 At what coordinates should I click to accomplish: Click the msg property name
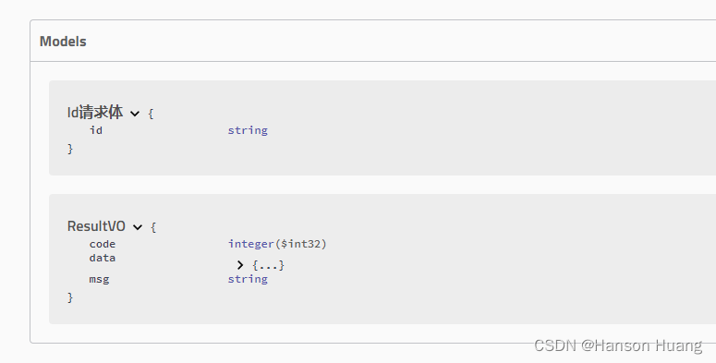(99, 279)
